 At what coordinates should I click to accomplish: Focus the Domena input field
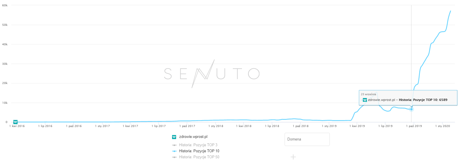coord(307,139)
